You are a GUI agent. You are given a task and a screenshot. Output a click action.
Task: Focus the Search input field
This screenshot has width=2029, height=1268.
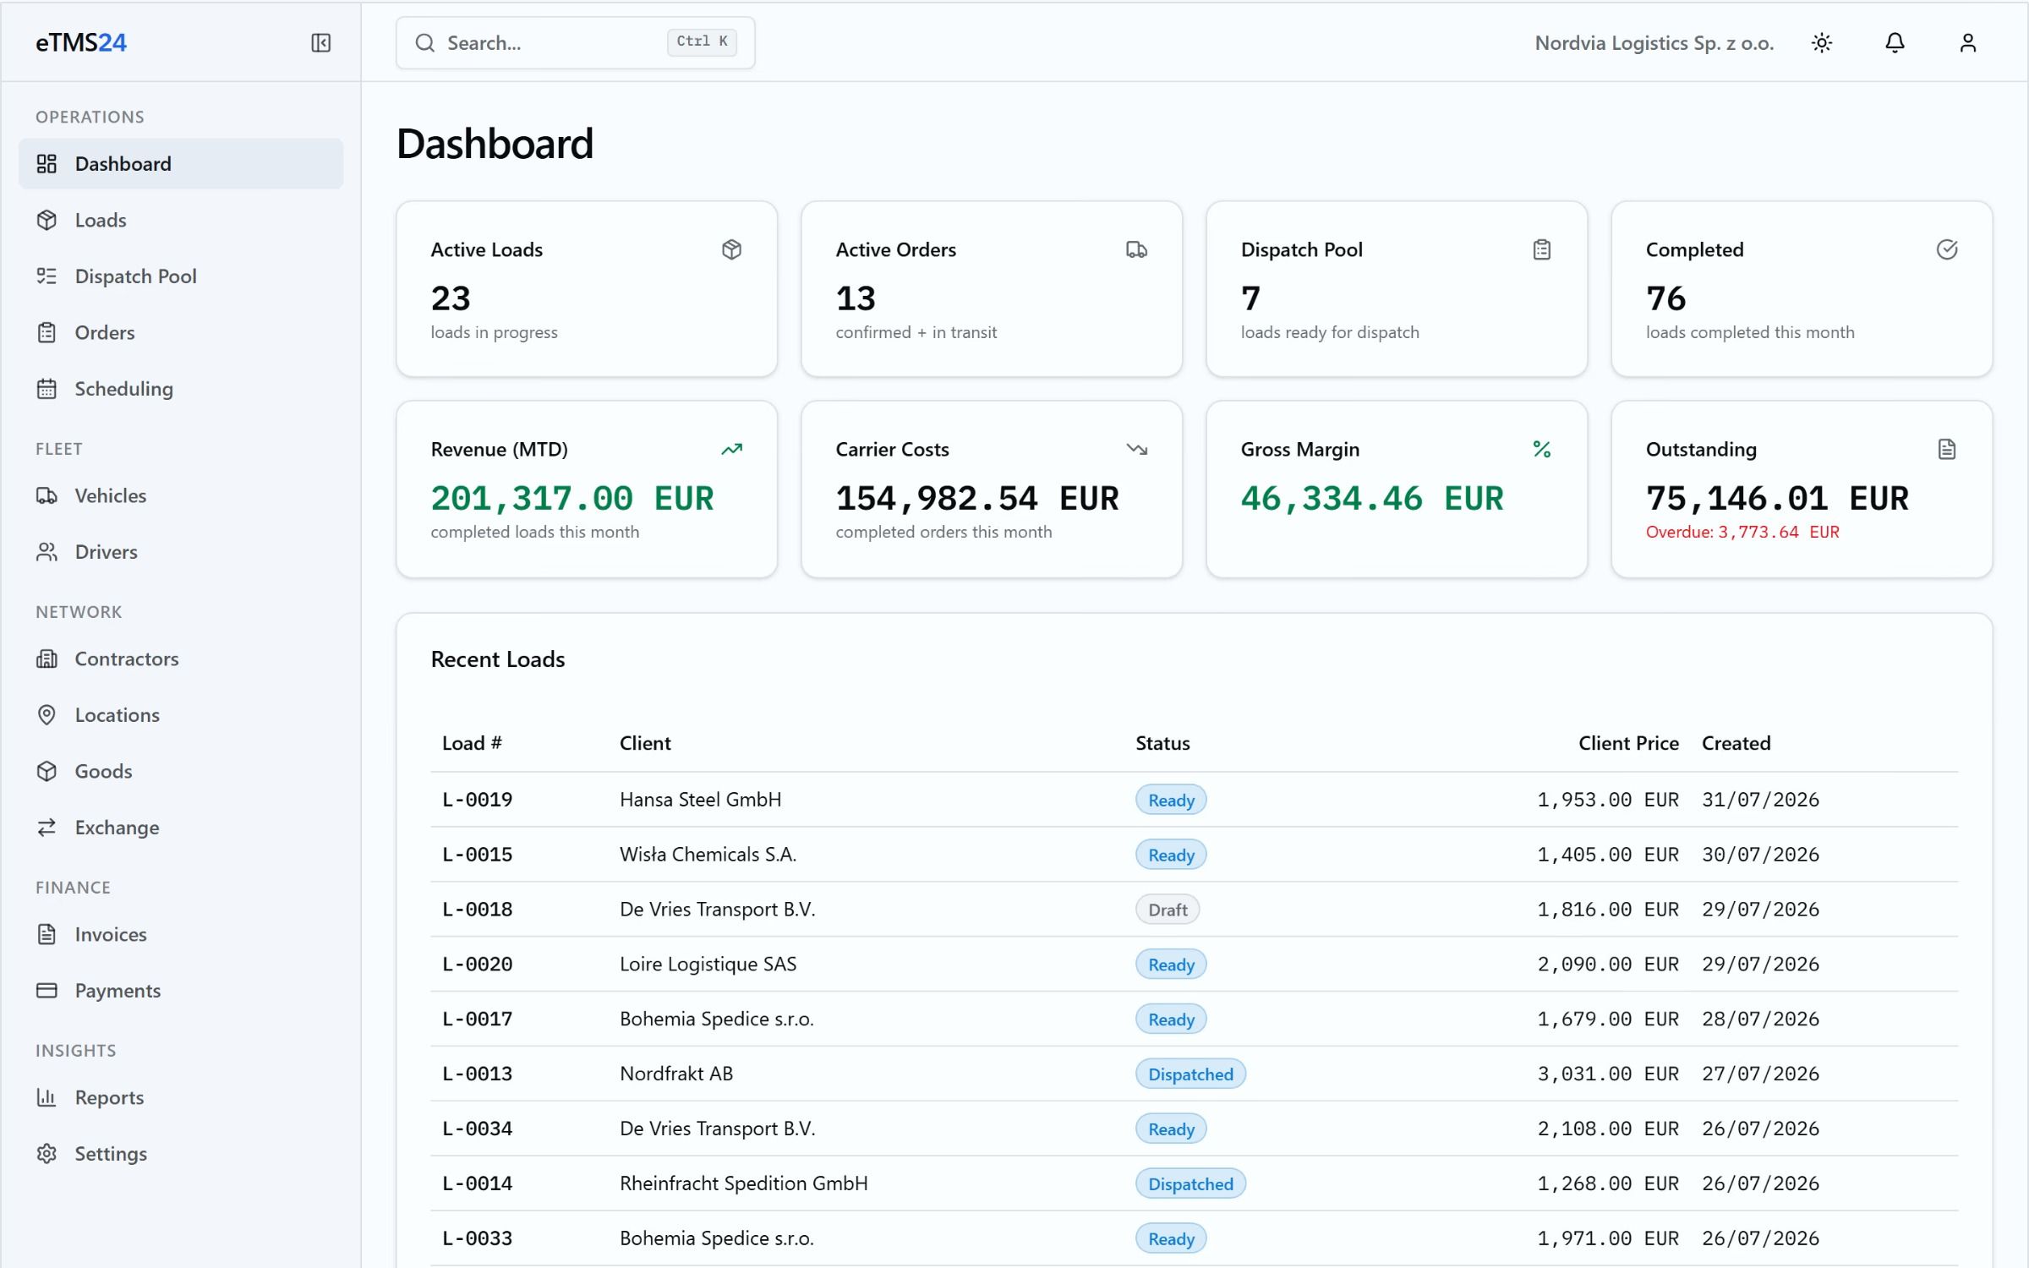tap(575, 42)
